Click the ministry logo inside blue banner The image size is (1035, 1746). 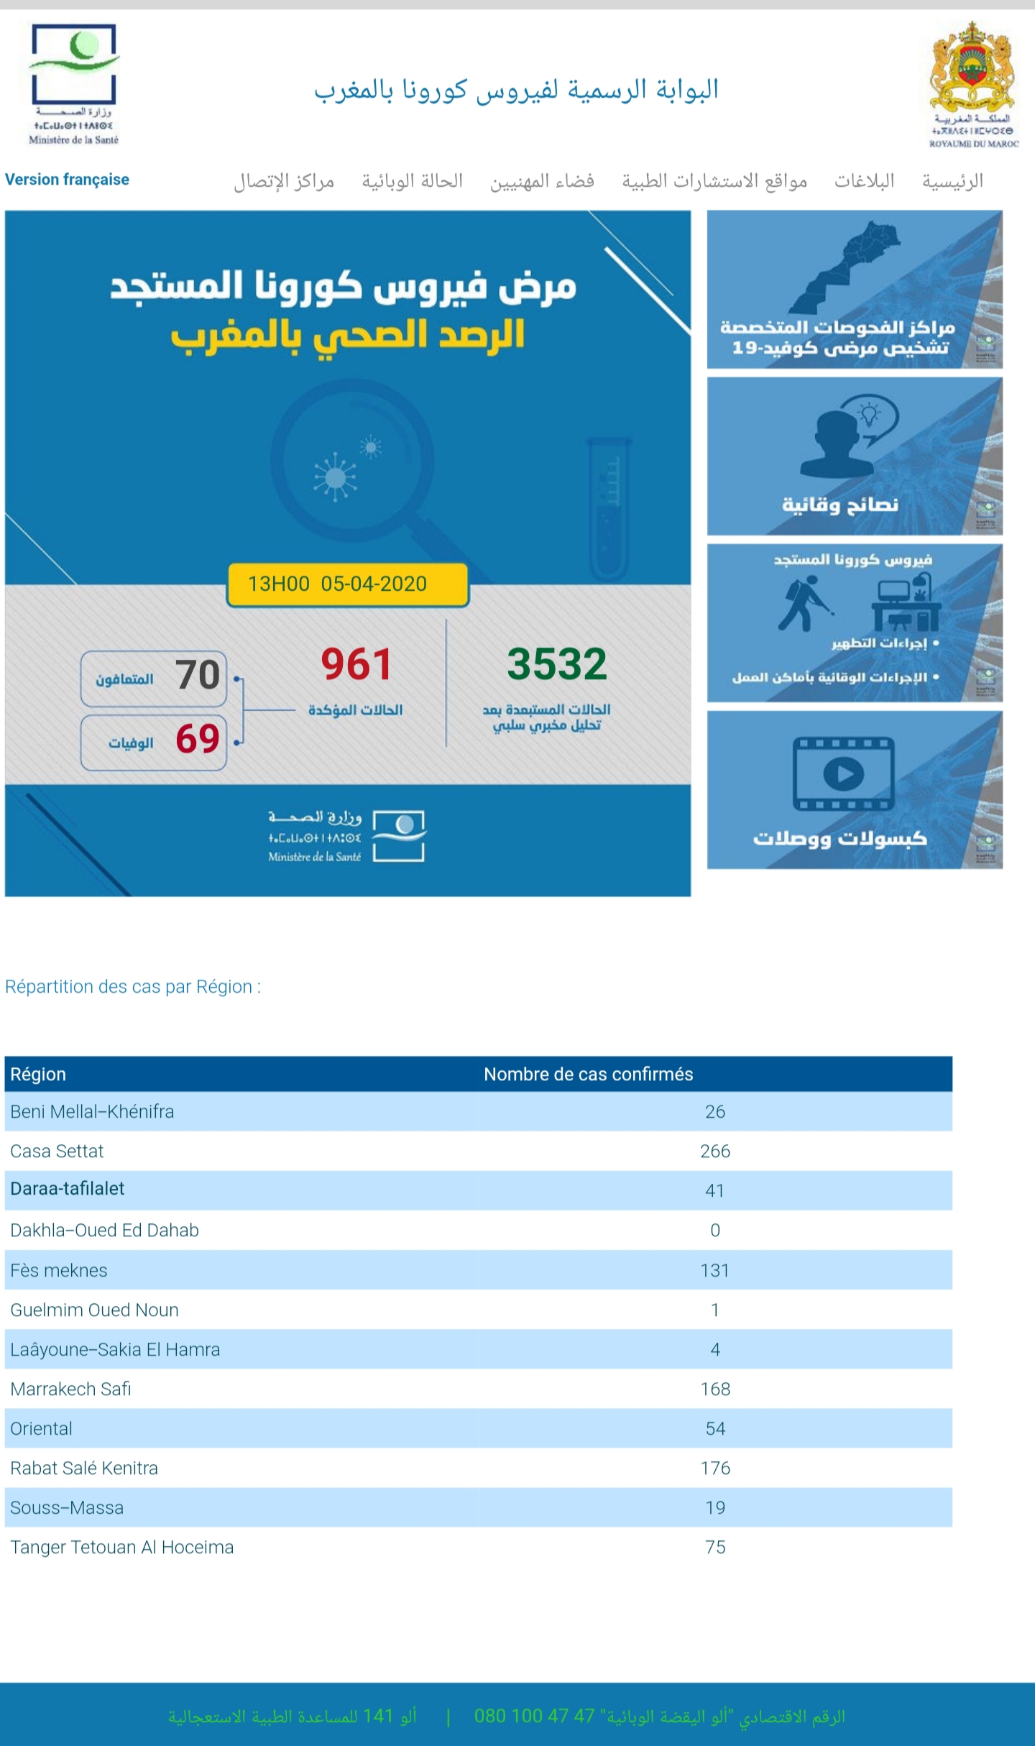[x=347, y=836]
